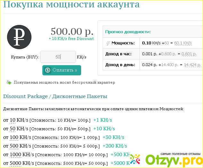Click the Discount Package / Дисконтные Пакеты heading
The image size is (203, 168).
coord(55,96)
